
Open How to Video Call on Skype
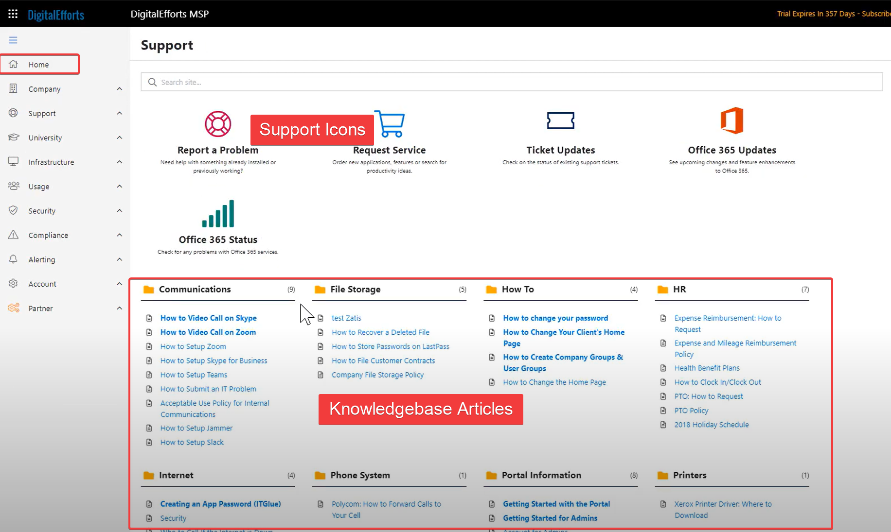pos(209,318)
